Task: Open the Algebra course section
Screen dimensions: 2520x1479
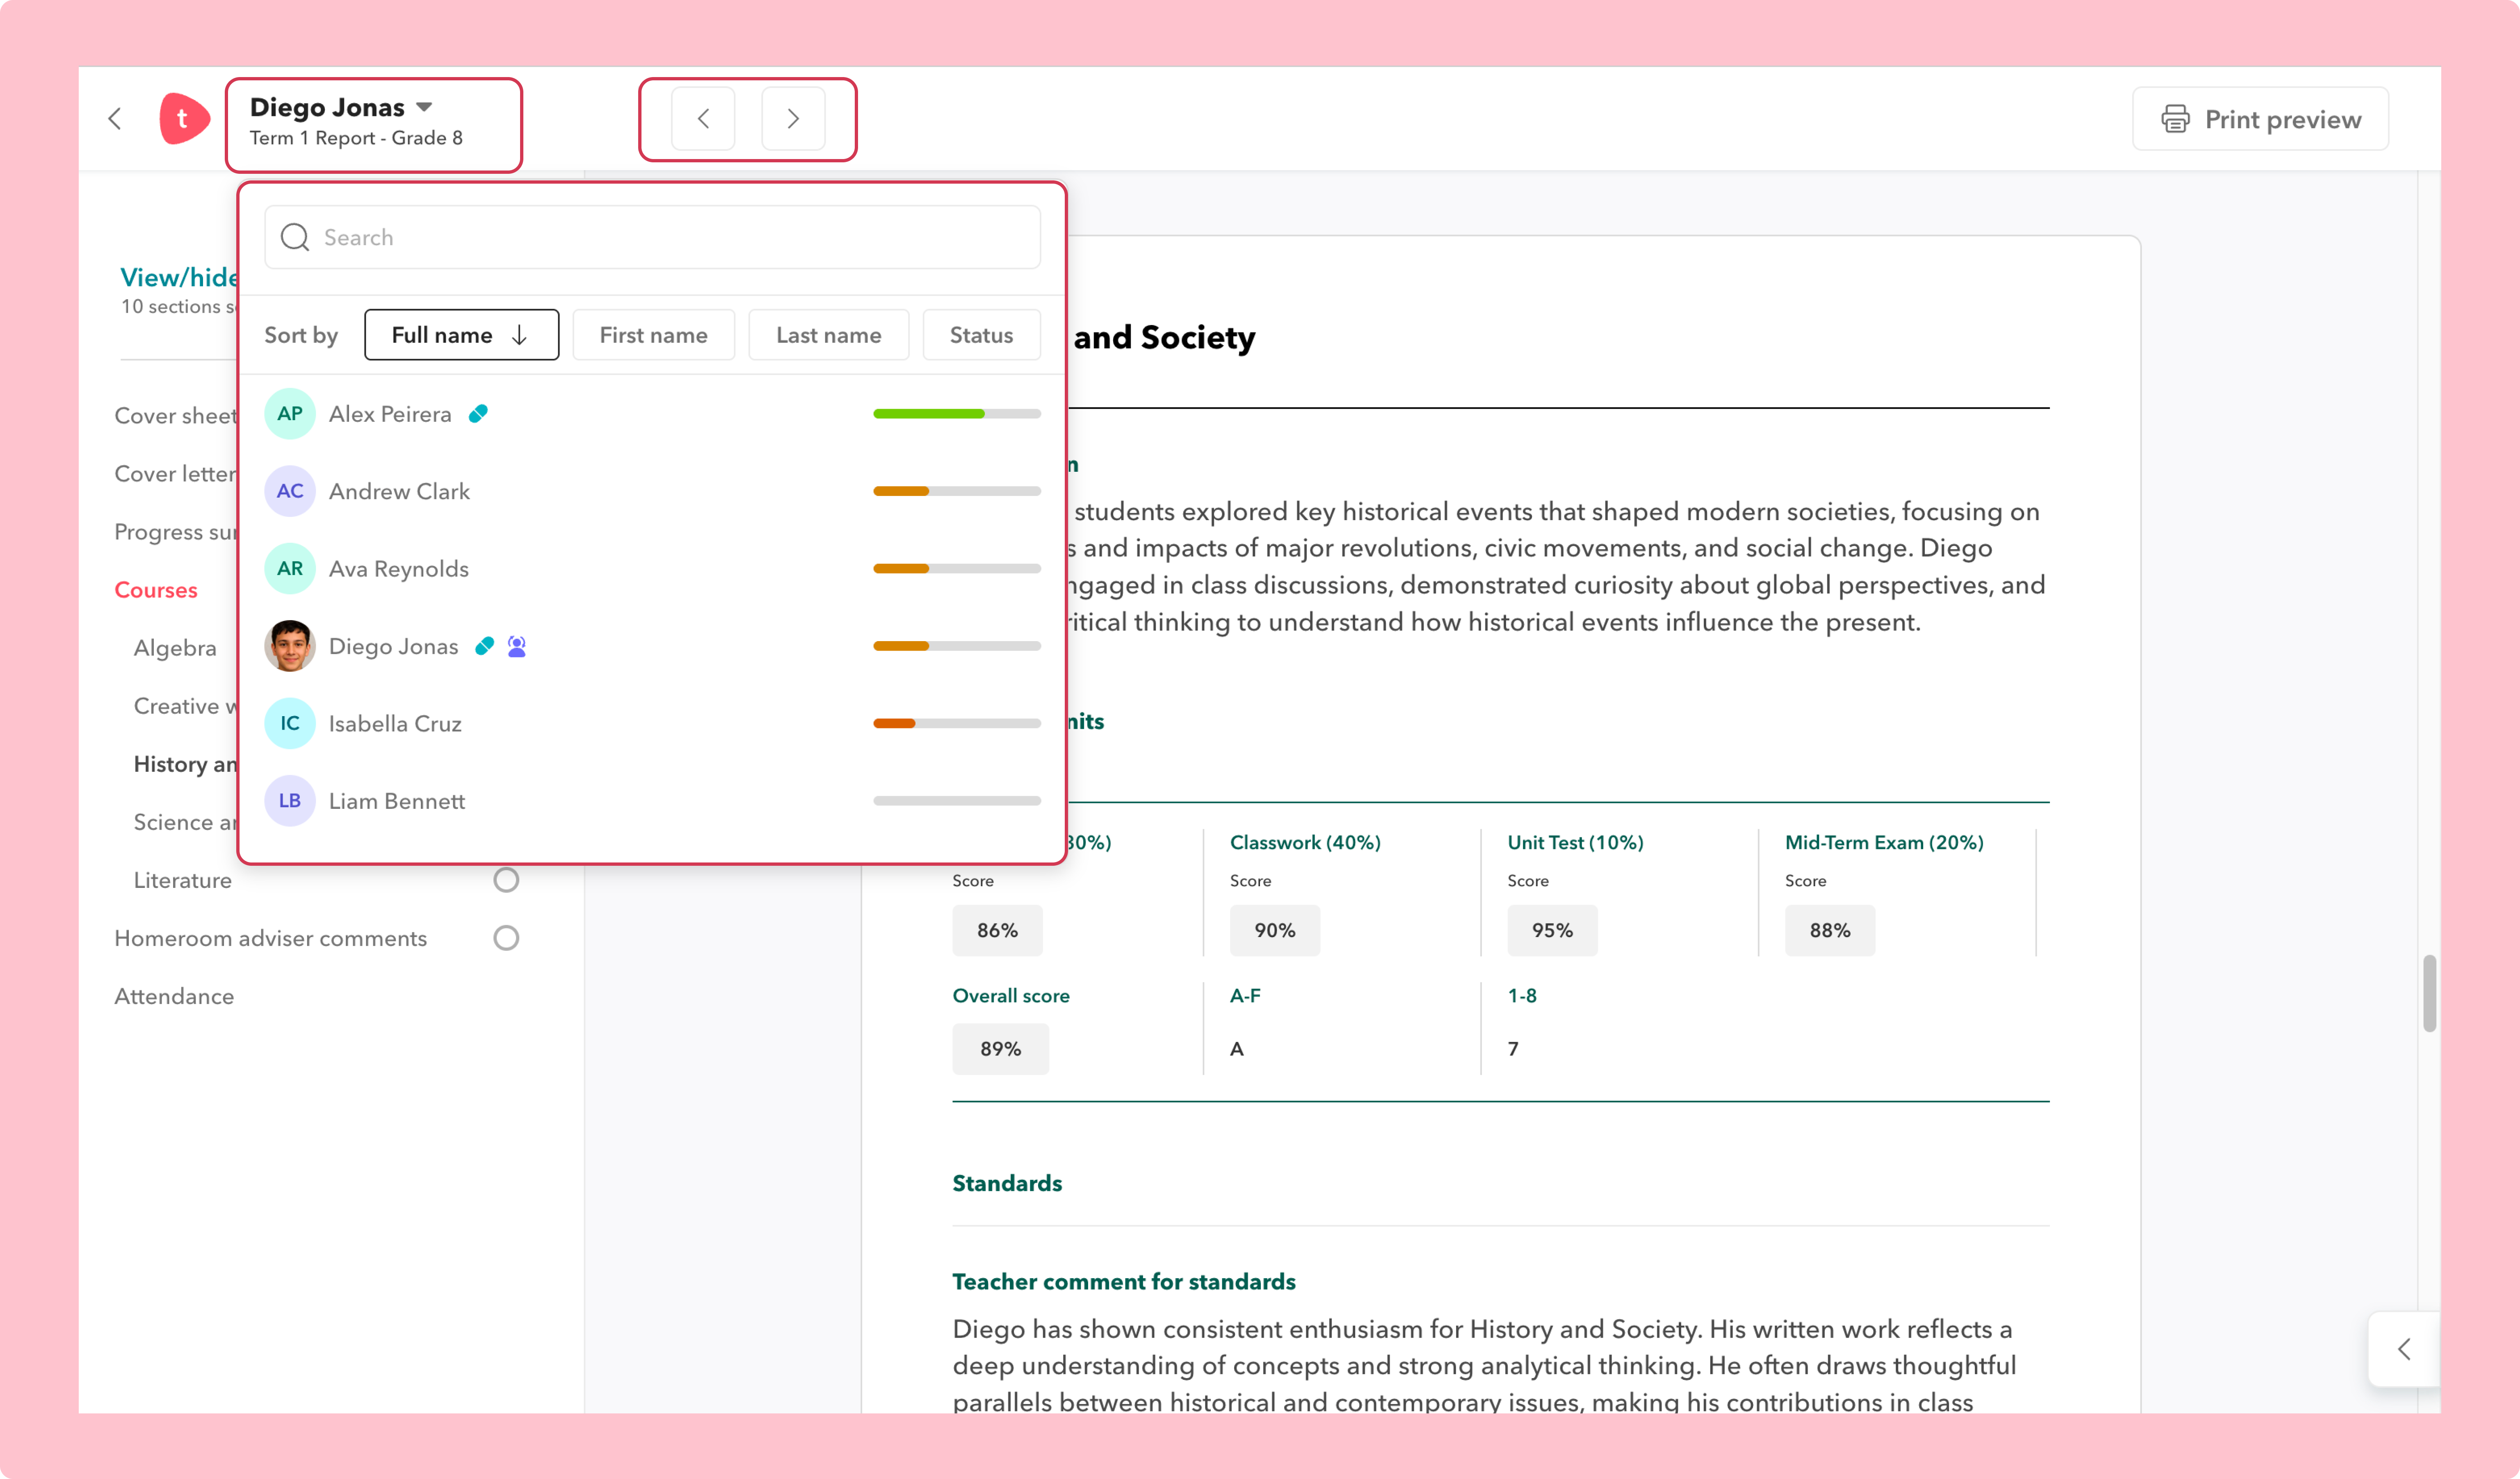Action: pyautogui.click(x=175, y=648)
